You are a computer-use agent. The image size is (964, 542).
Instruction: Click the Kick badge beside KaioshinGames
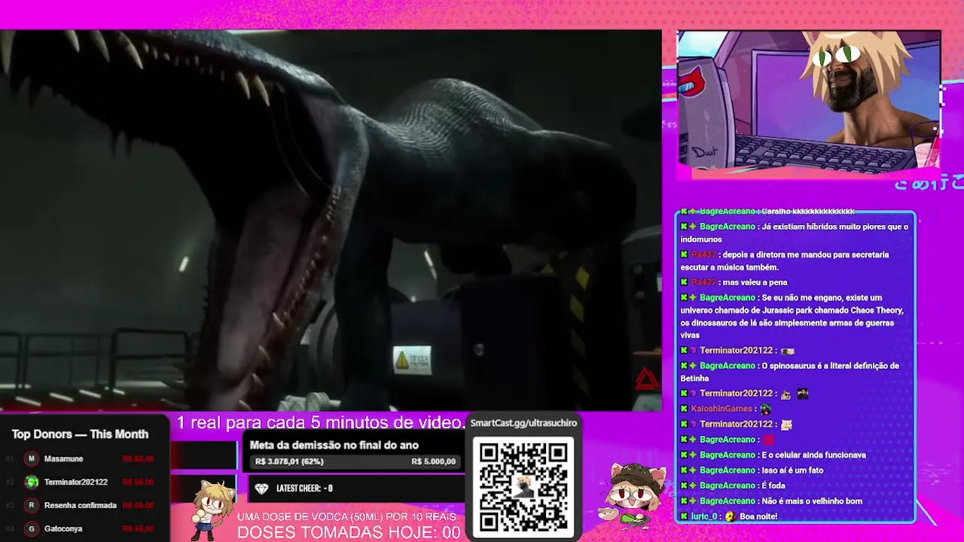click(684, 409)
